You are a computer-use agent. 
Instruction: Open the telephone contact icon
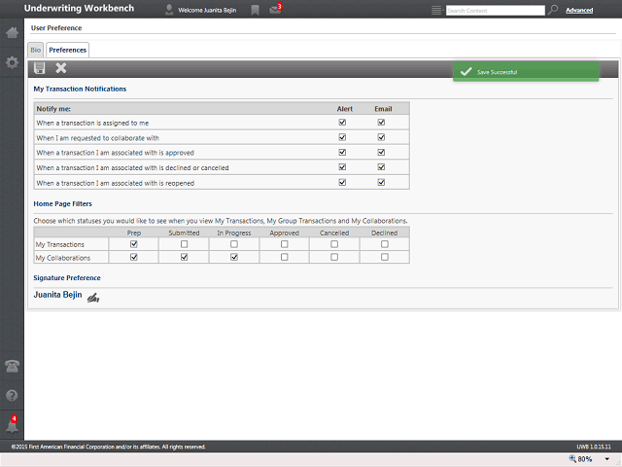point(12,366)
